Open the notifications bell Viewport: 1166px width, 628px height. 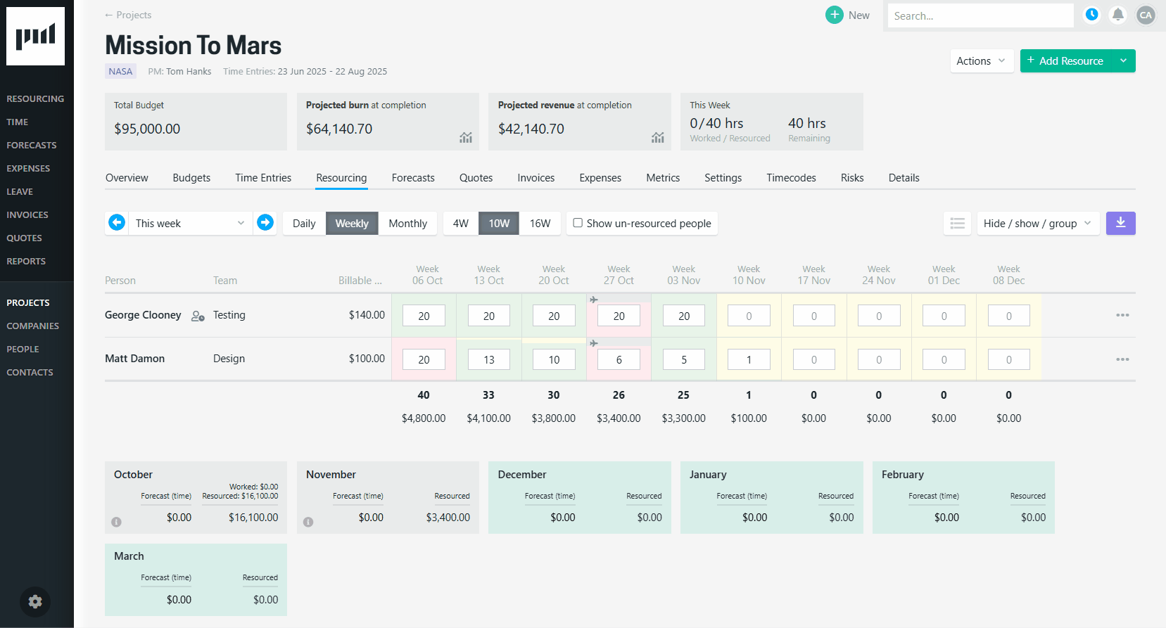click(1117, 15)
